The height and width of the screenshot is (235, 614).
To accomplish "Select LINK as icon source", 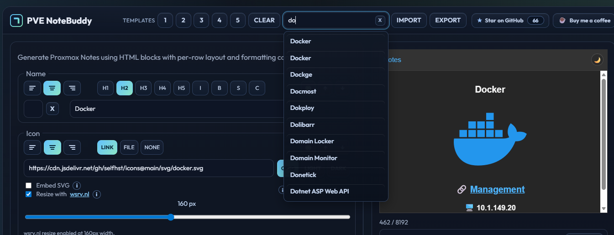I will pos(107,147).
